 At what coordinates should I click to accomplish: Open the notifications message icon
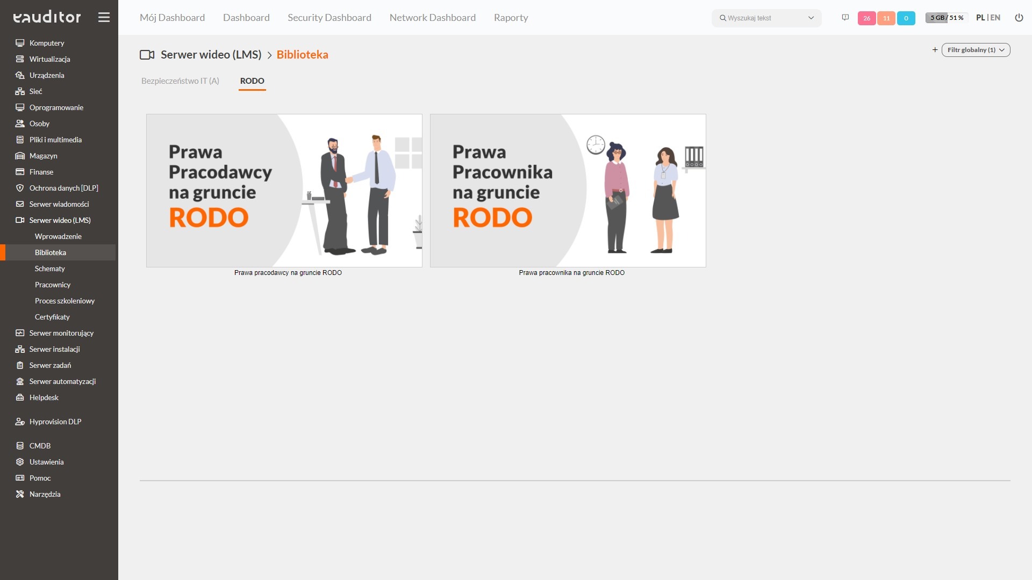[x=845, y=18]
